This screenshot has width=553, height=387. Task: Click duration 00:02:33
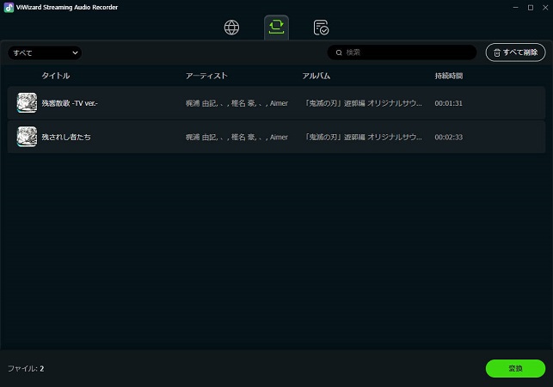[x=448, y=137]
